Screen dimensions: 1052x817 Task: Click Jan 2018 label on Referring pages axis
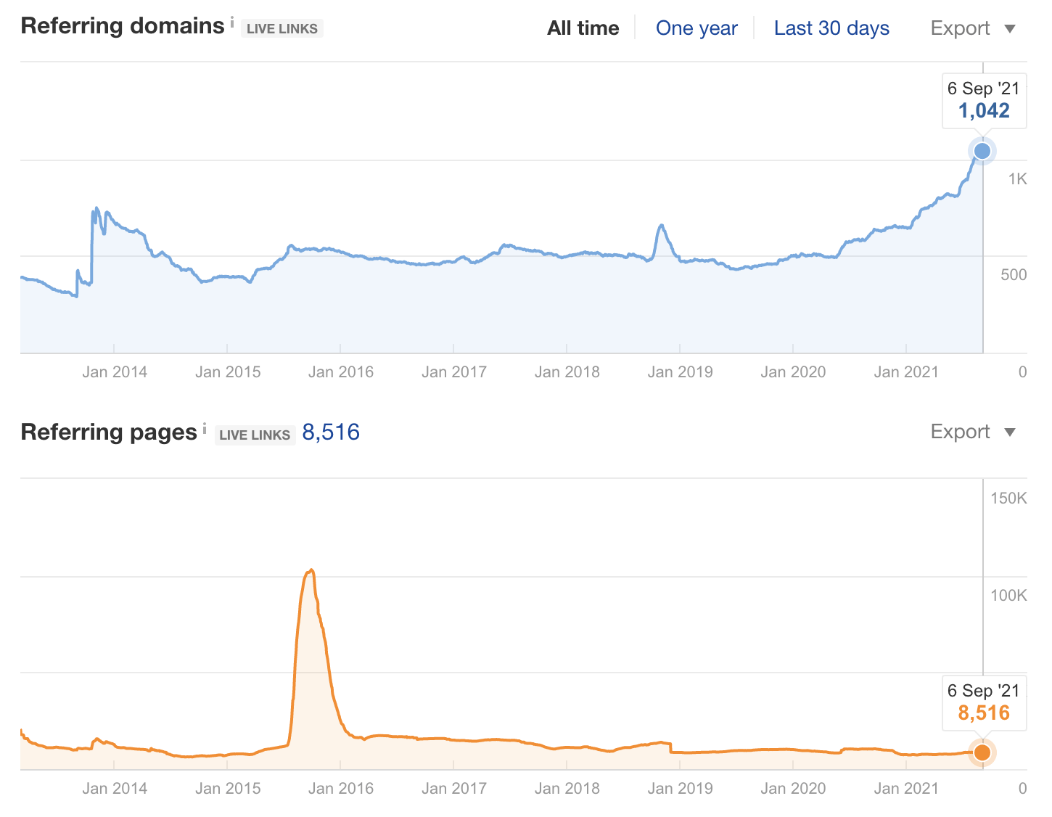tap(567, 789)
